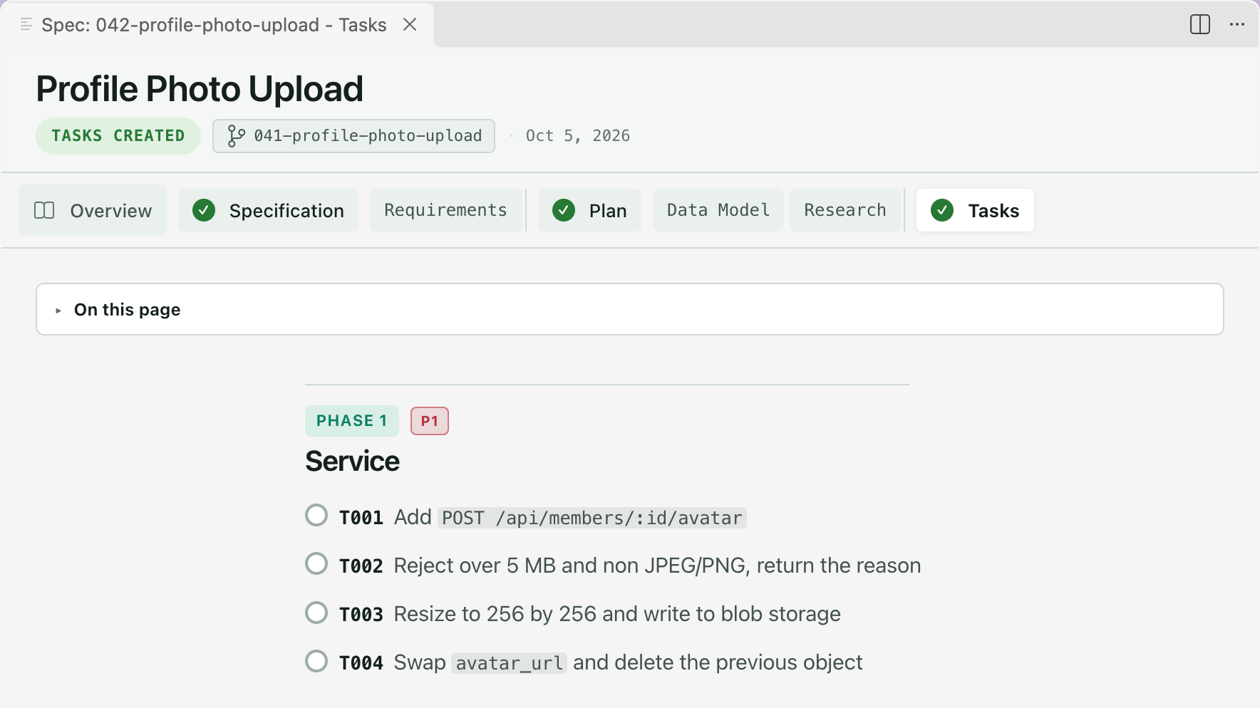Click the TASKS CREATED status badge
Screen dimensions: 1260x708
[118, 135]
